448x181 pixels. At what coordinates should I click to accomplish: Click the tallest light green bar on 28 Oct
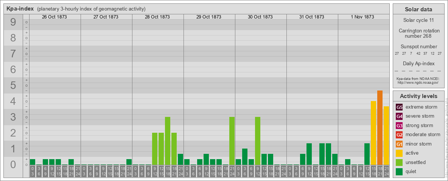[x=168, y=141]
